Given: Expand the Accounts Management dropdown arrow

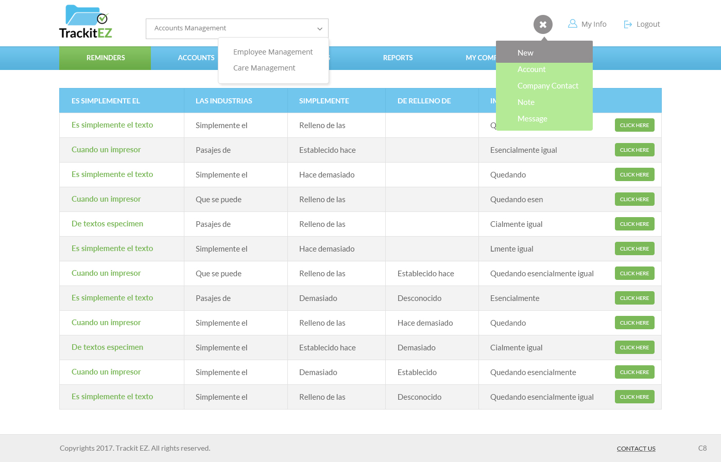Looking at the screenshot, I should click(319, 29).
